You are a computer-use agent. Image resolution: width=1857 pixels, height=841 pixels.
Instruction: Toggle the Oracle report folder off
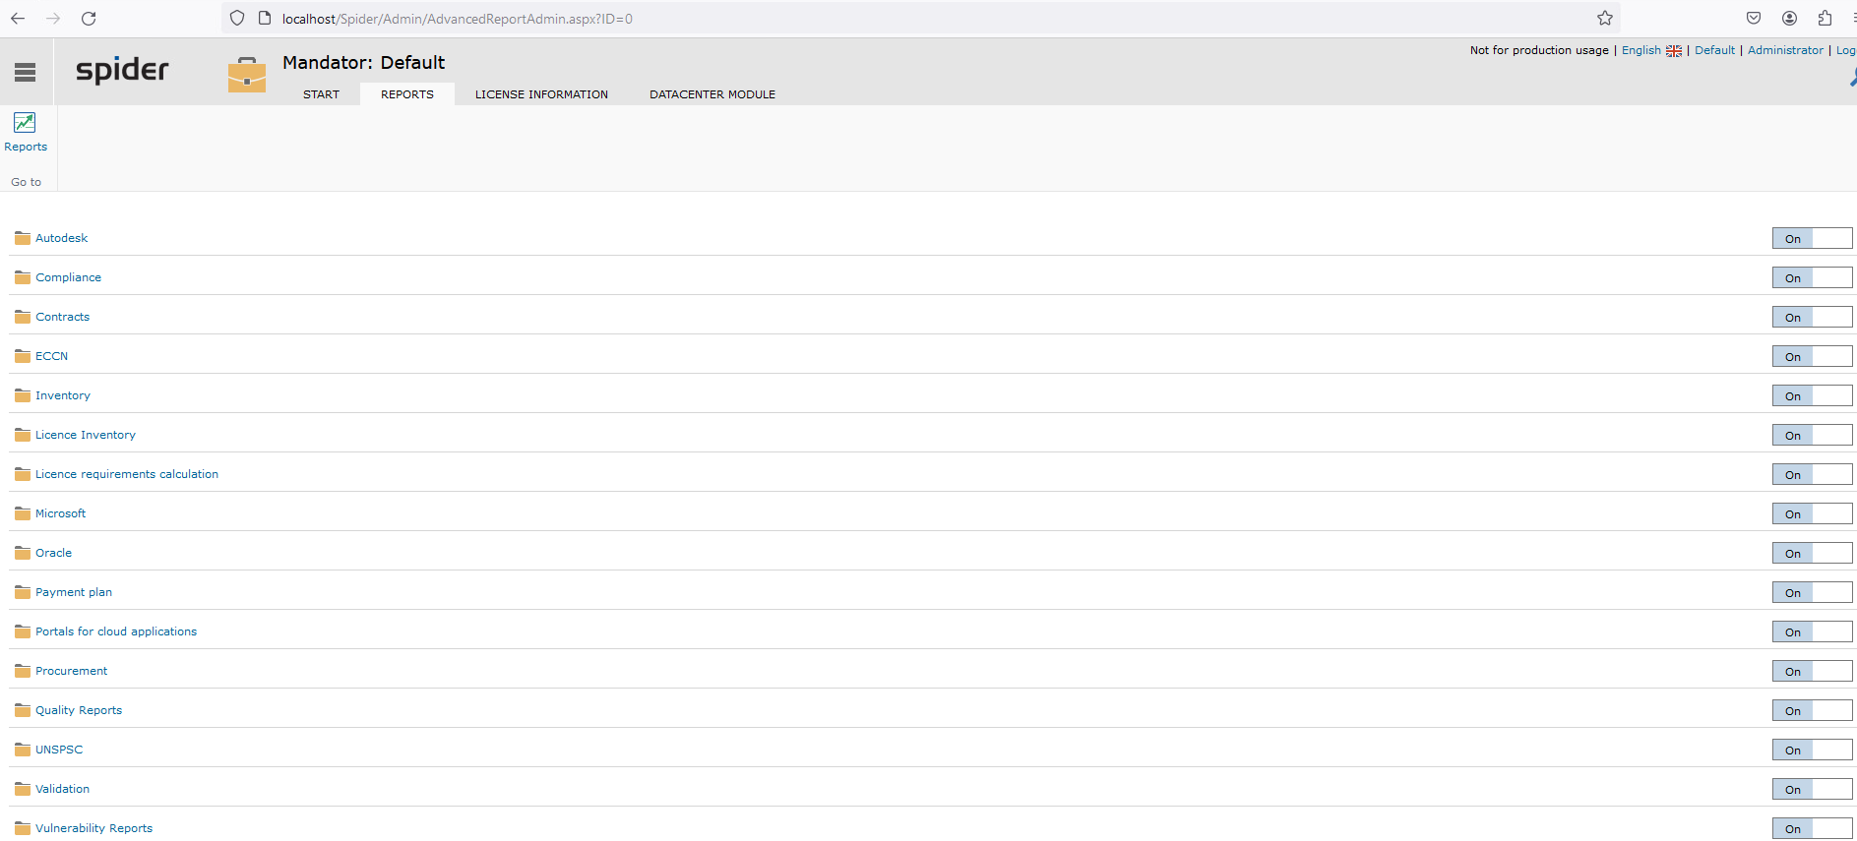(x=1813, y=553)
